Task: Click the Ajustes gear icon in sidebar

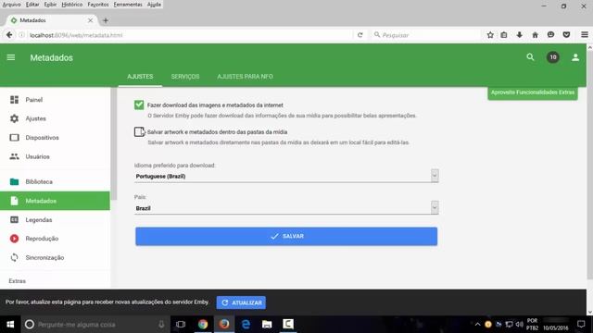Action: pos(15,118)
